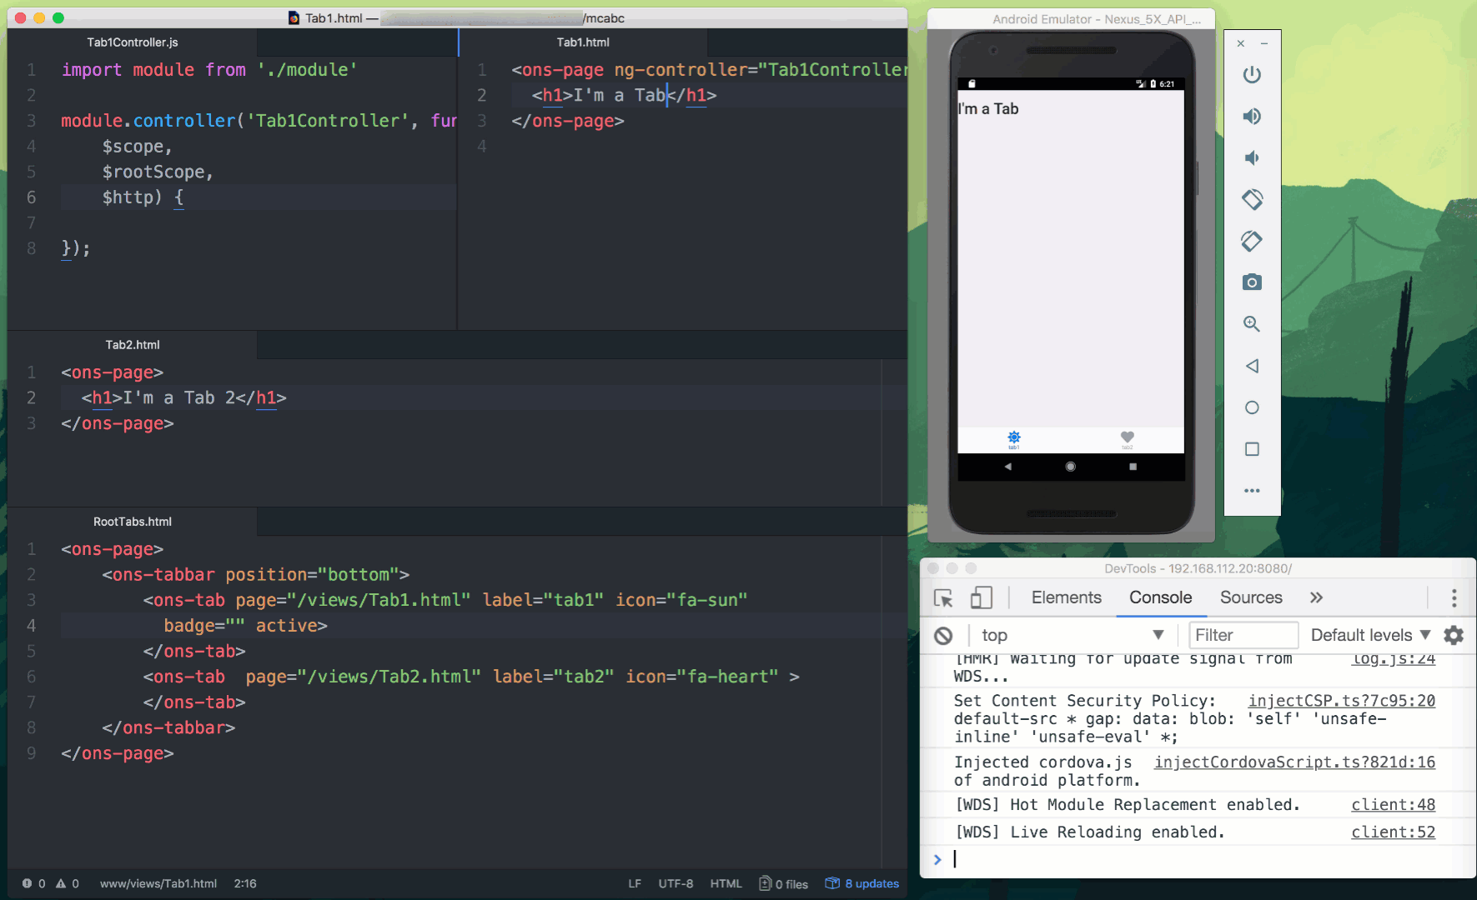Switch to the Elements tab in DevTools

click(x=1066, y=597)
